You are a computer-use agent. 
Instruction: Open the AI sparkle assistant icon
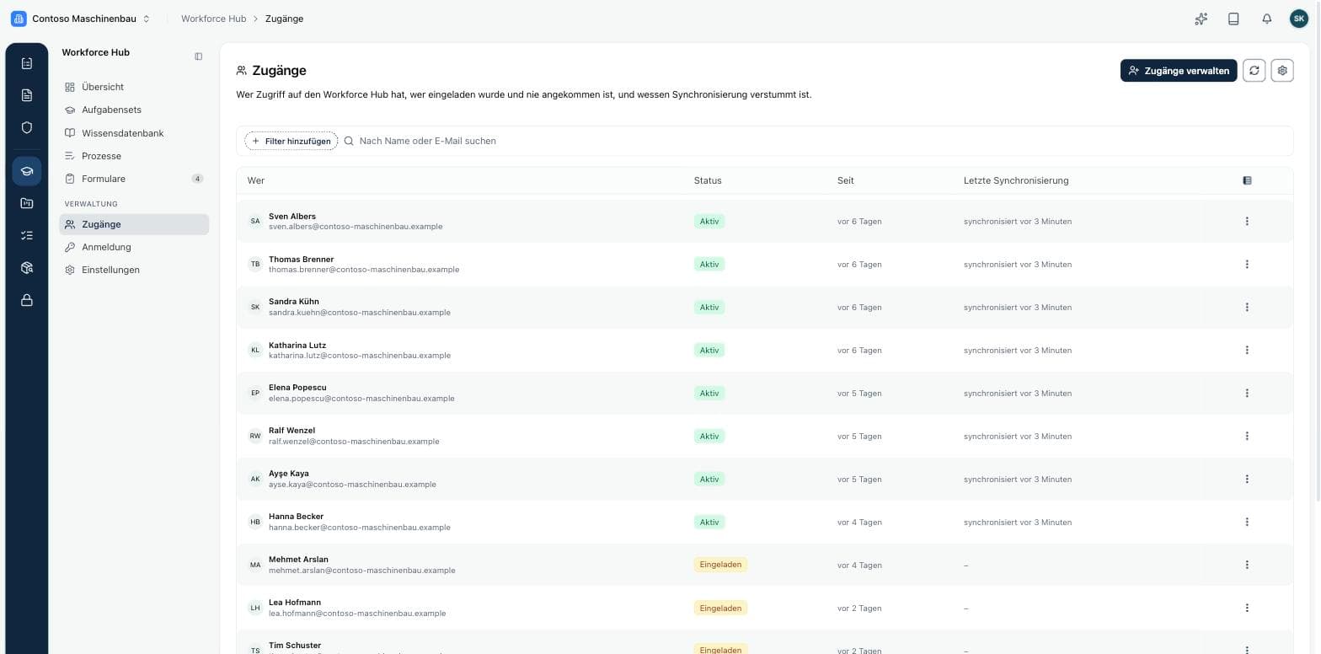(x=1201, y=19)
